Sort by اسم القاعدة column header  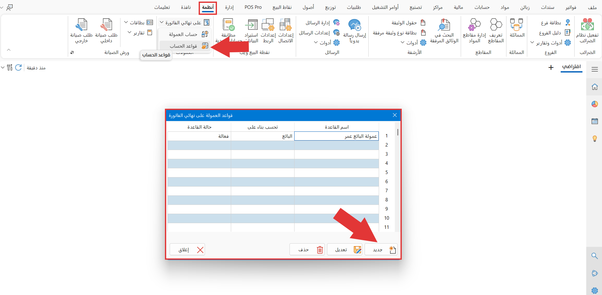point(336,127)
